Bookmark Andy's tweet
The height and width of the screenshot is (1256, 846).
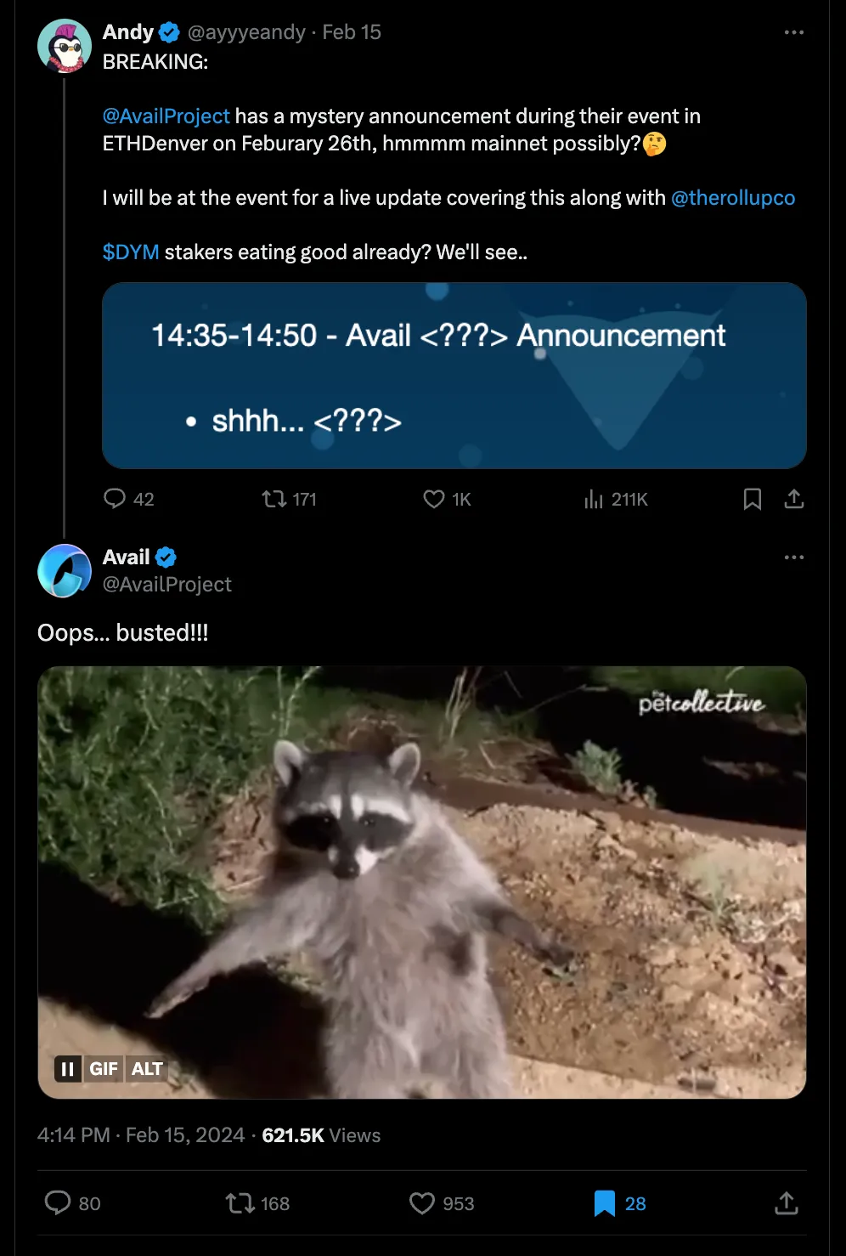click(x=753, y=499)
